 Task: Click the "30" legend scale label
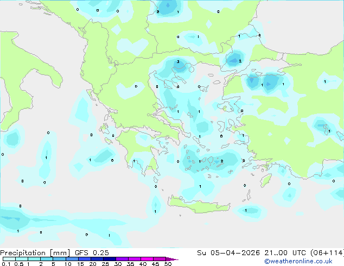[x=118, y=264]
